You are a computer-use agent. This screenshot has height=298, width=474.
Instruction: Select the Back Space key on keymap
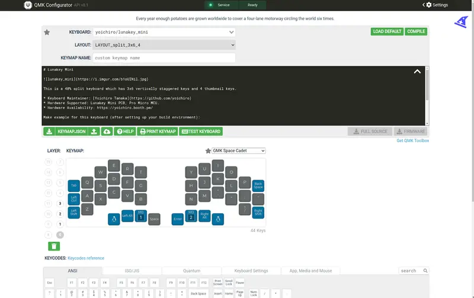(x=258, y=185)
